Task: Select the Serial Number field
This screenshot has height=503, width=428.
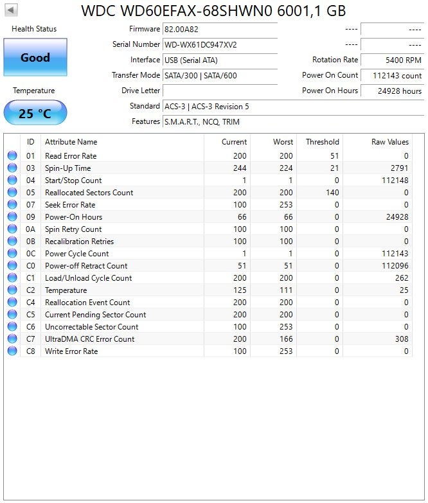Action: pyautogui.click(x=220, y=44)
